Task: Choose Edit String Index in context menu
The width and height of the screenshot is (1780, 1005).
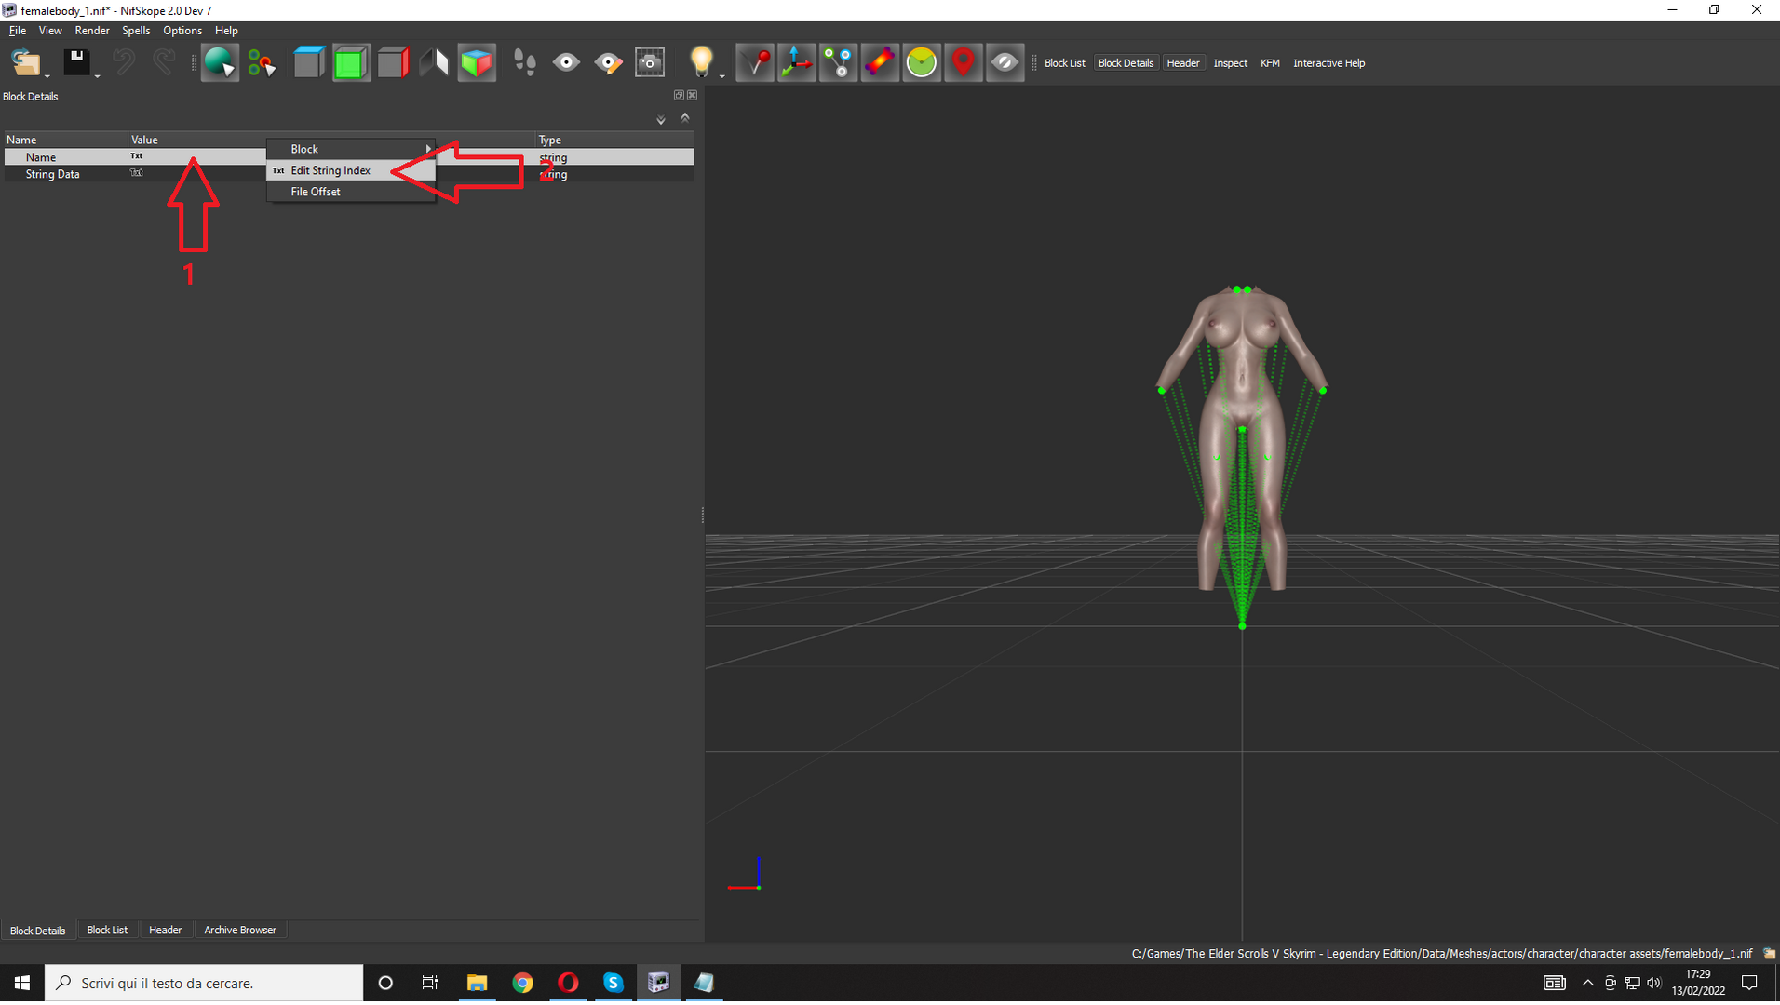Action: pyautogui.click(x=351, y=170)
